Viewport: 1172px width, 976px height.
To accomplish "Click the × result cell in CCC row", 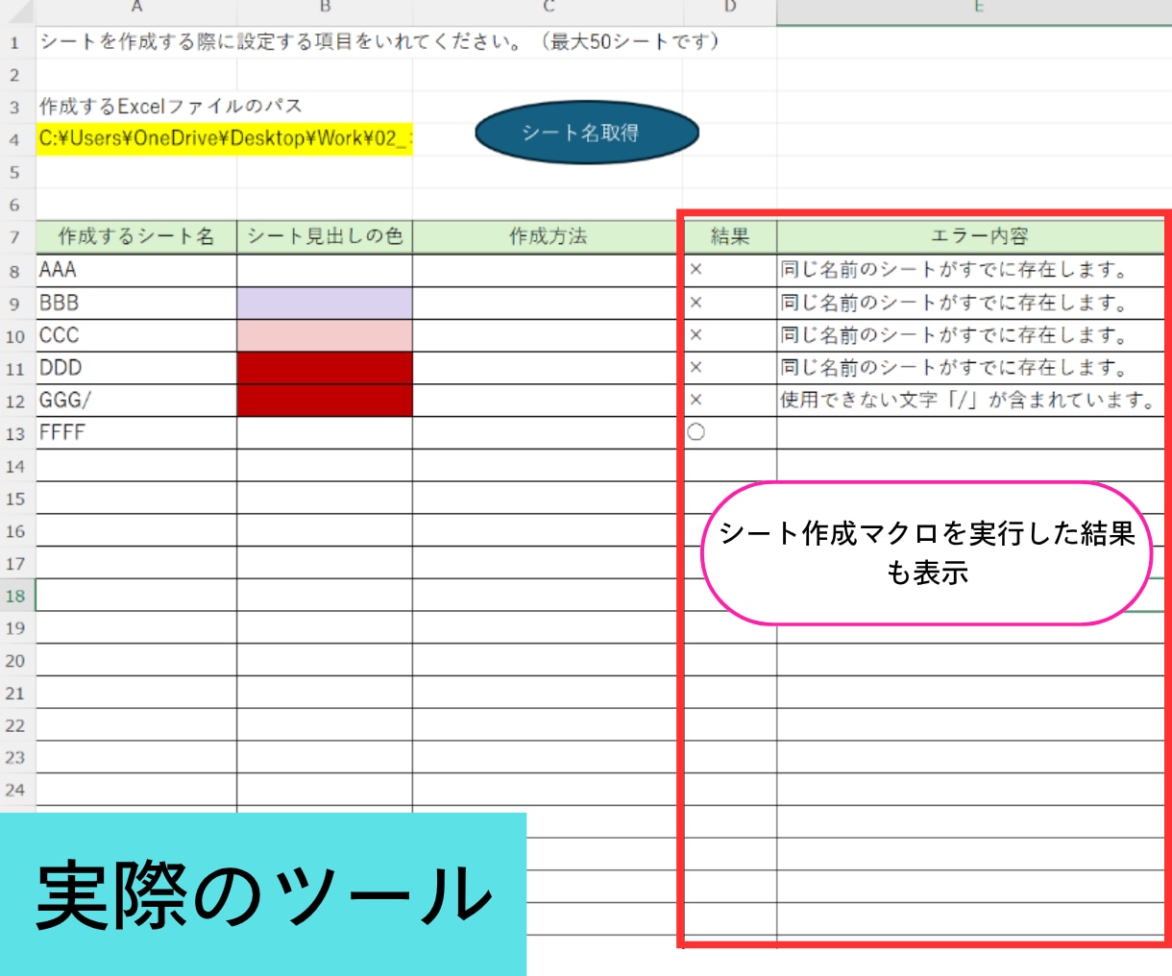I will tap(730, 335).
